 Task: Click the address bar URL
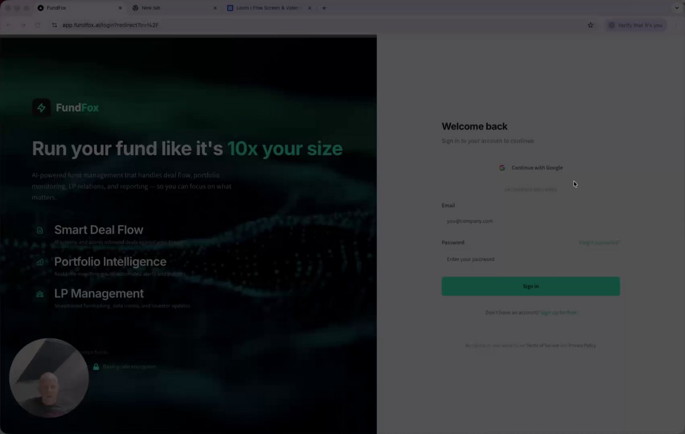tap(110, 25)
